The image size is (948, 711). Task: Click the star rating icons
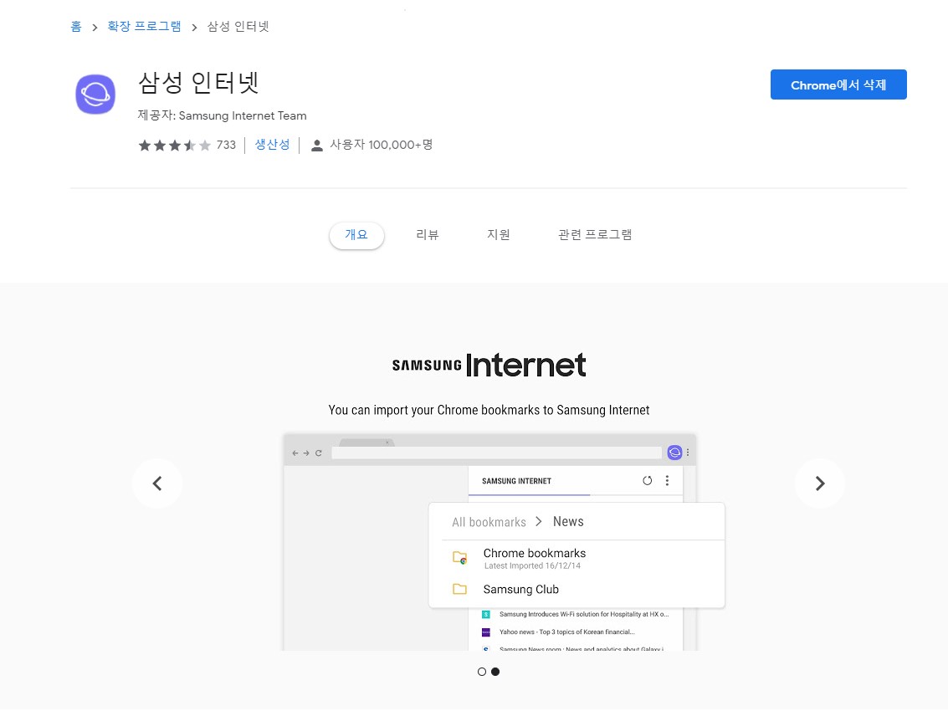[x=175, y=145]
